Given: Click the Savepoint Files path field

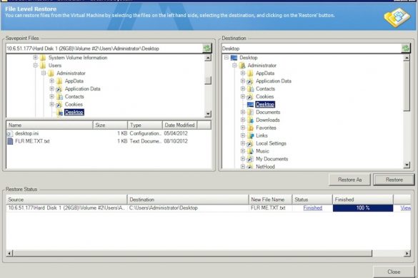Looking at the screenshot, I should click(104, 48).
